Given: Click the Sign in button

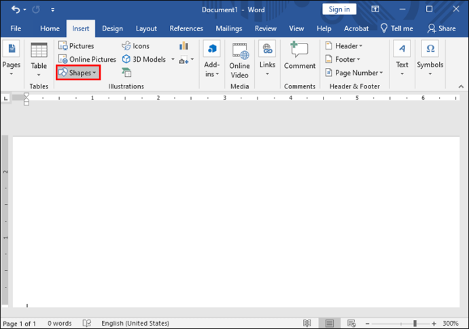Looking at the screenshot, I should 339,10.
